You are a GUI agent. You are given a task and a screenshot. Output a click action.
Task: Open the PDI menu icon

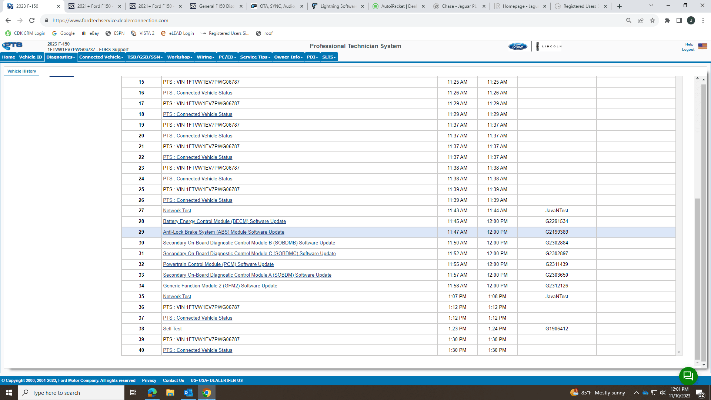tap(312, 57)
